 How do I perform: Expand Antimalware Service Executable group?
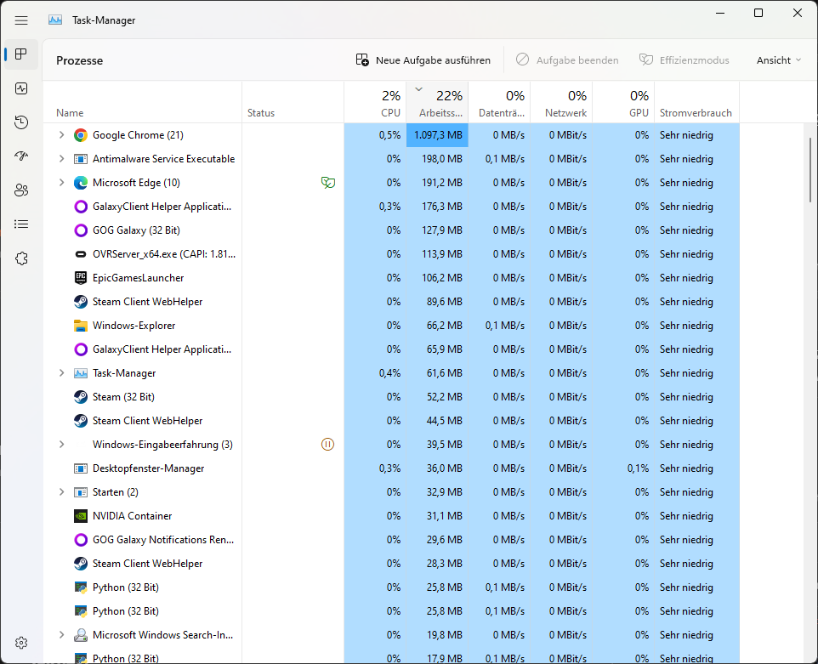61,159
